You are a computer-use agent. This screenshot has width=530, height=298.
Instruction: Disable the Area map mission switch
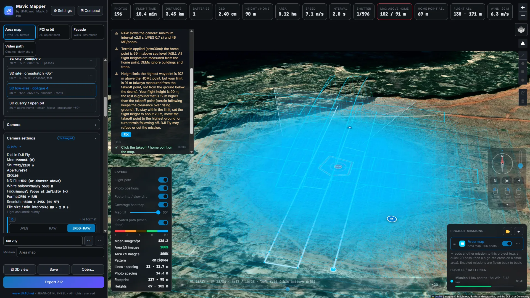click(x=507, y=244)
